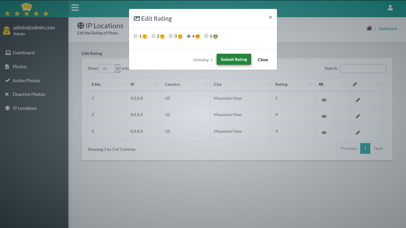This screenshot has height=228, width=406.
Task: Click the pencil edit icon for row 3
Action: pos(358,132)
